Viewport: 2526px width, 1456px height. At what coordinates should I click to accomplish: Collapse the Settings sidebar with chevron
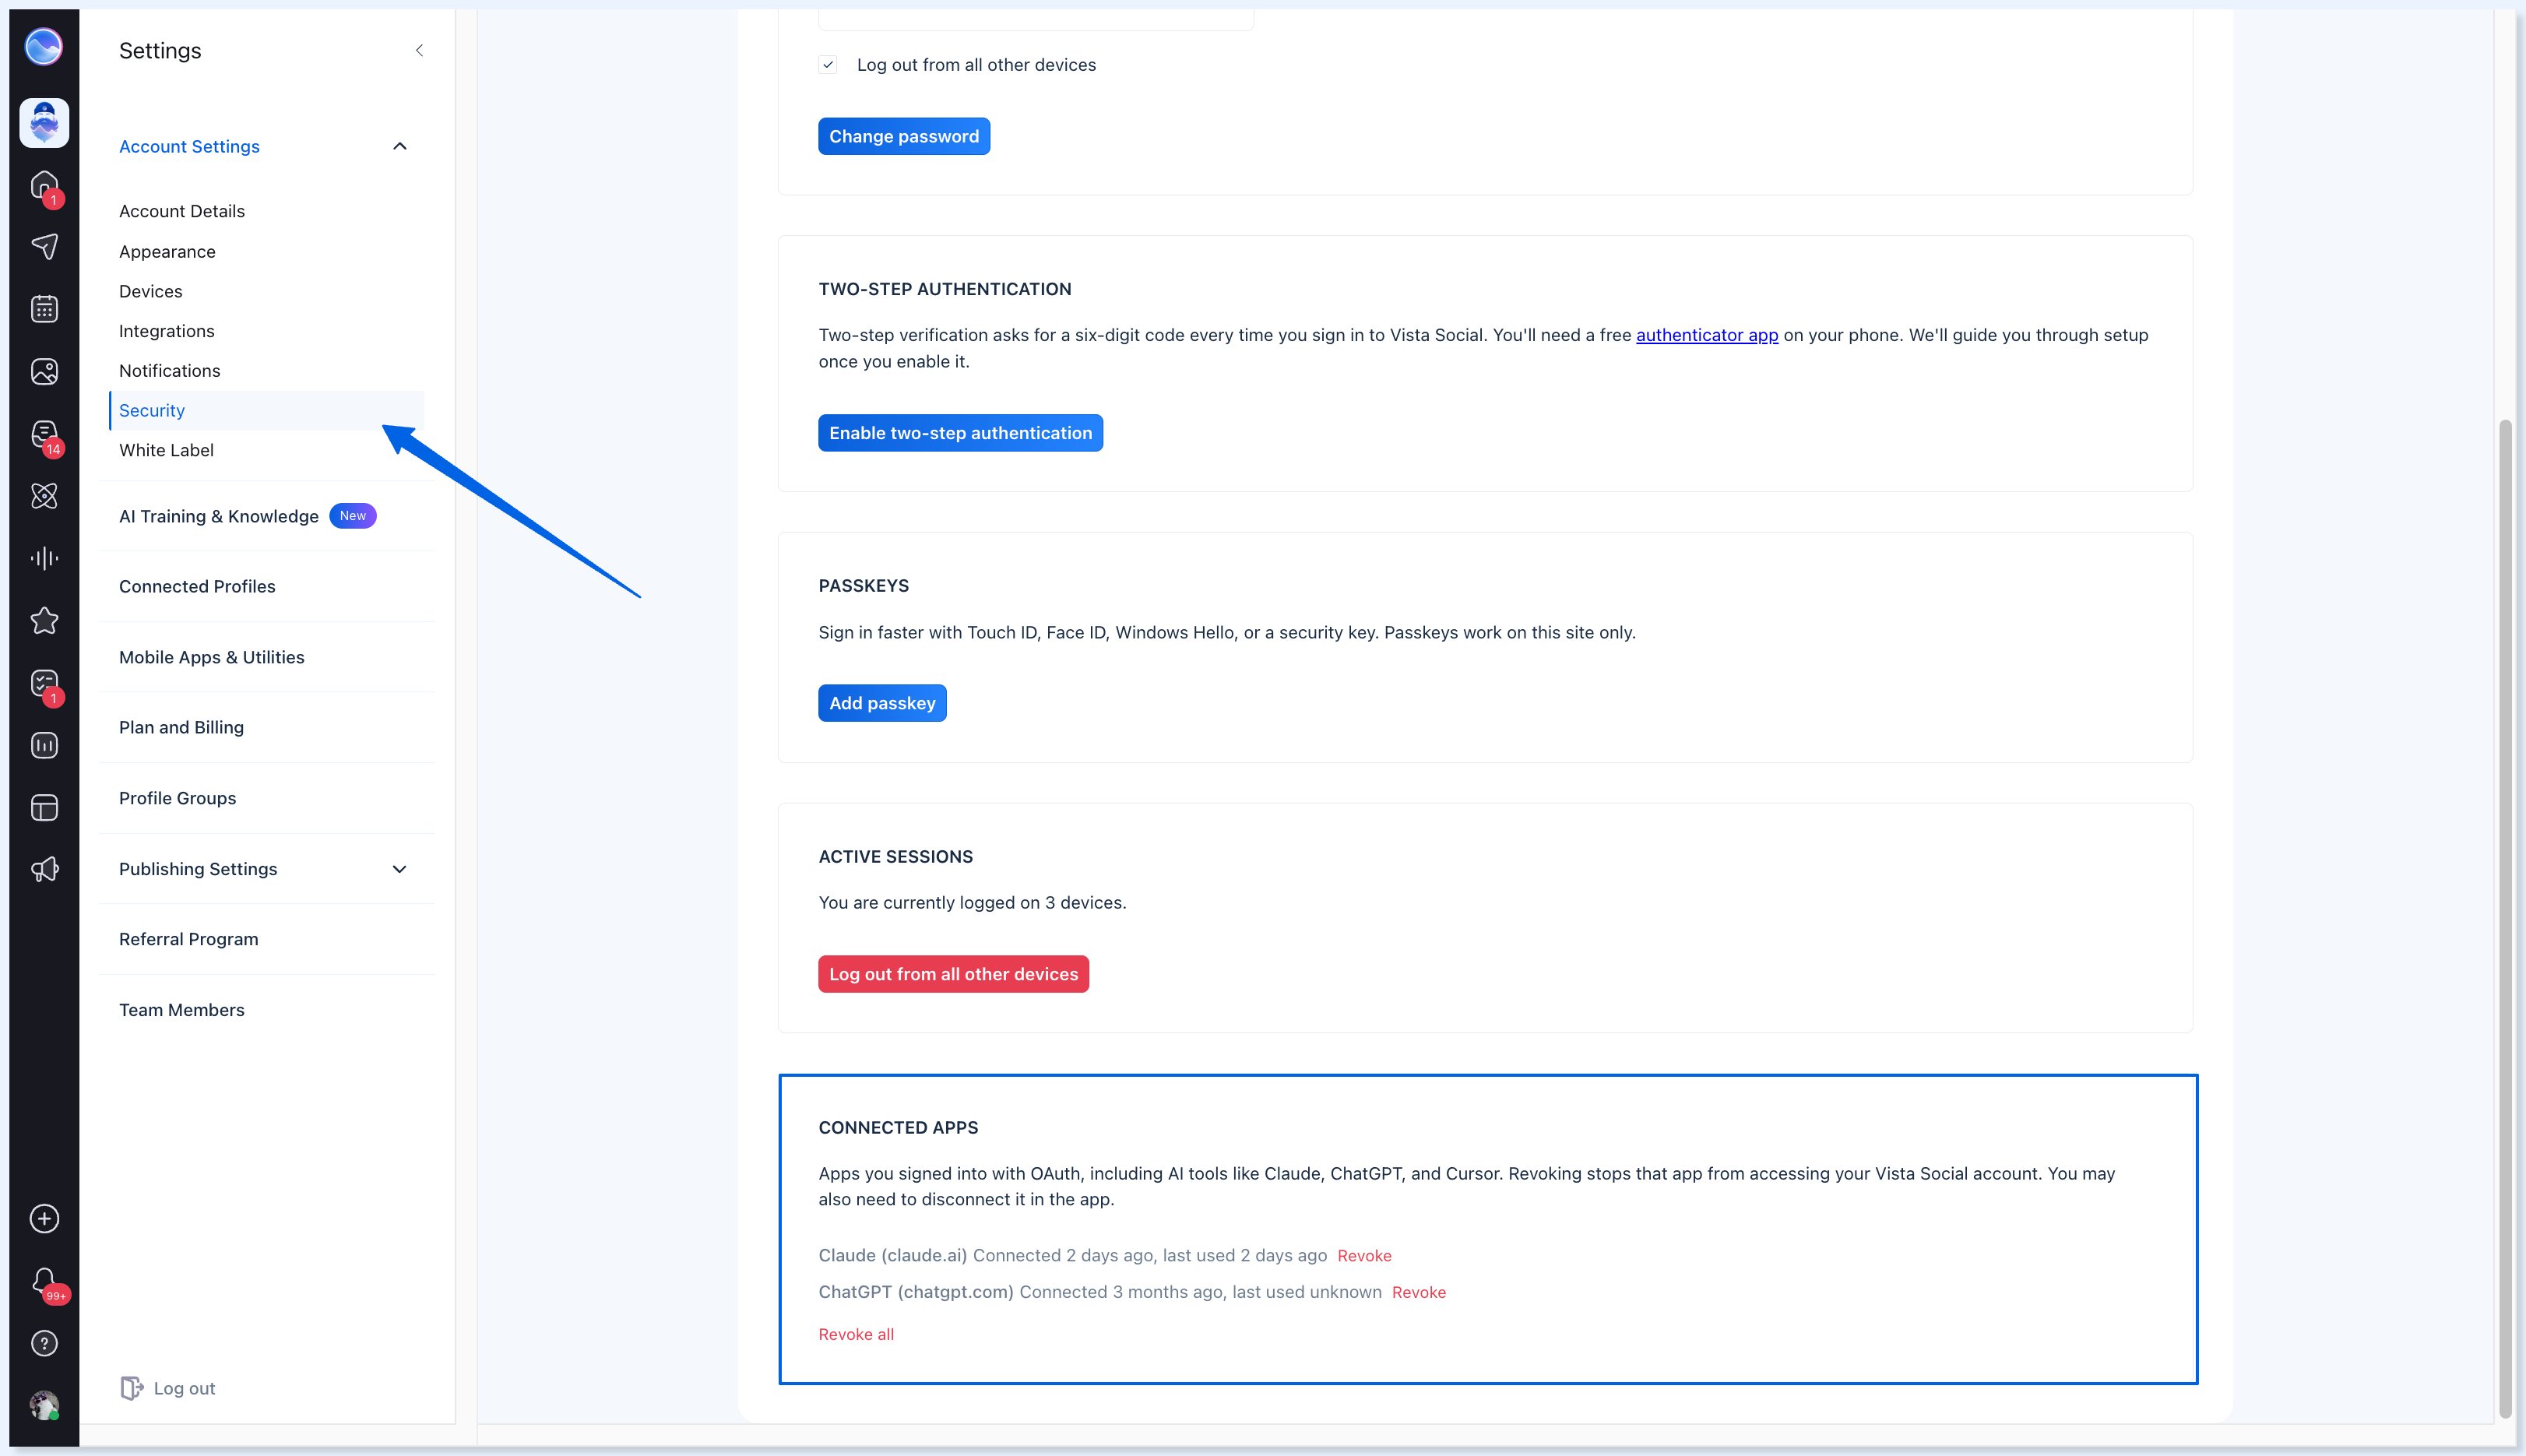[x=419, y=50]
